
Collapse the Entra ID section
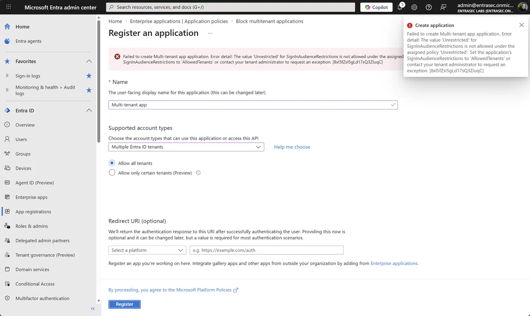pos(89,111)
